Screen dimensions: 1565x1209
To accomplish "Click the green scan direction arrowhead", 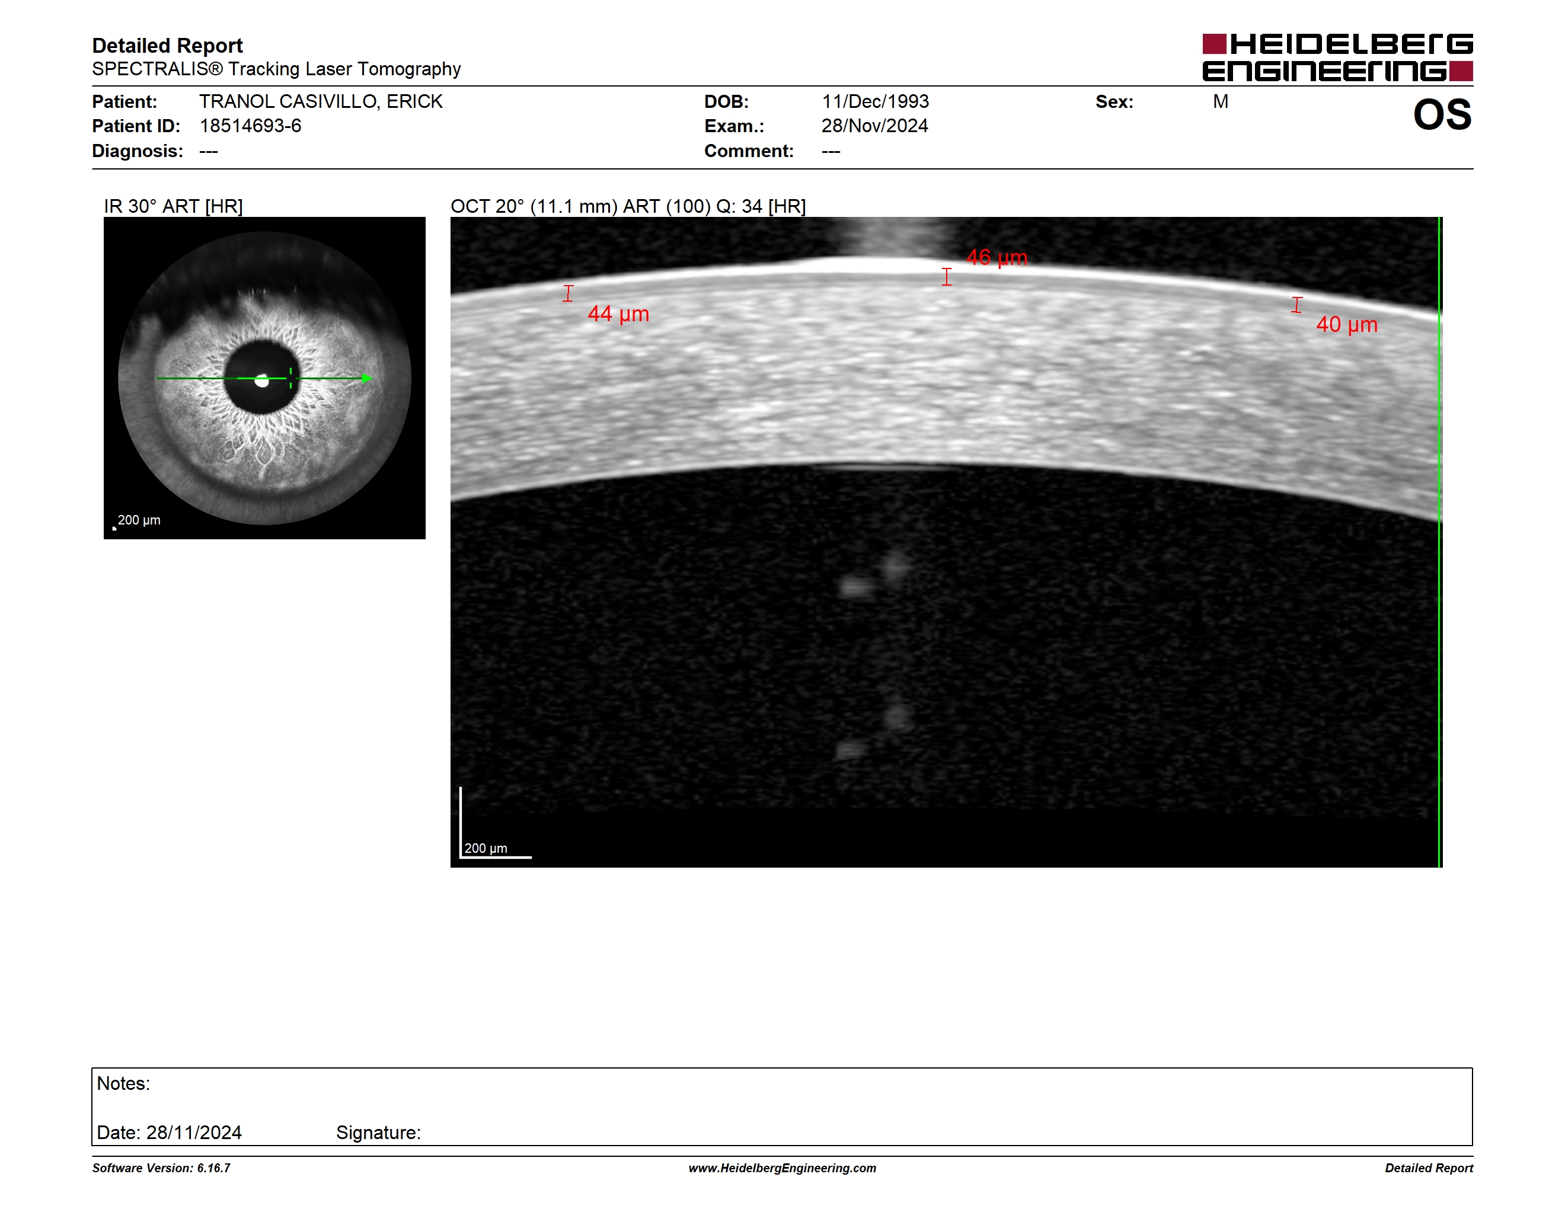I will [367, 378].
